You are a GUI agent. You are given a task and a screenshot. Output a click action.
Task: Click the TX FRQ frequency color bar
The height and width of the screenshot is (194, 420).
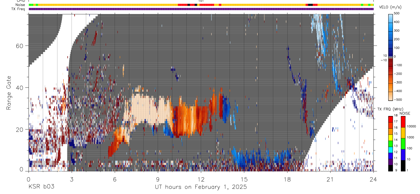391,143
